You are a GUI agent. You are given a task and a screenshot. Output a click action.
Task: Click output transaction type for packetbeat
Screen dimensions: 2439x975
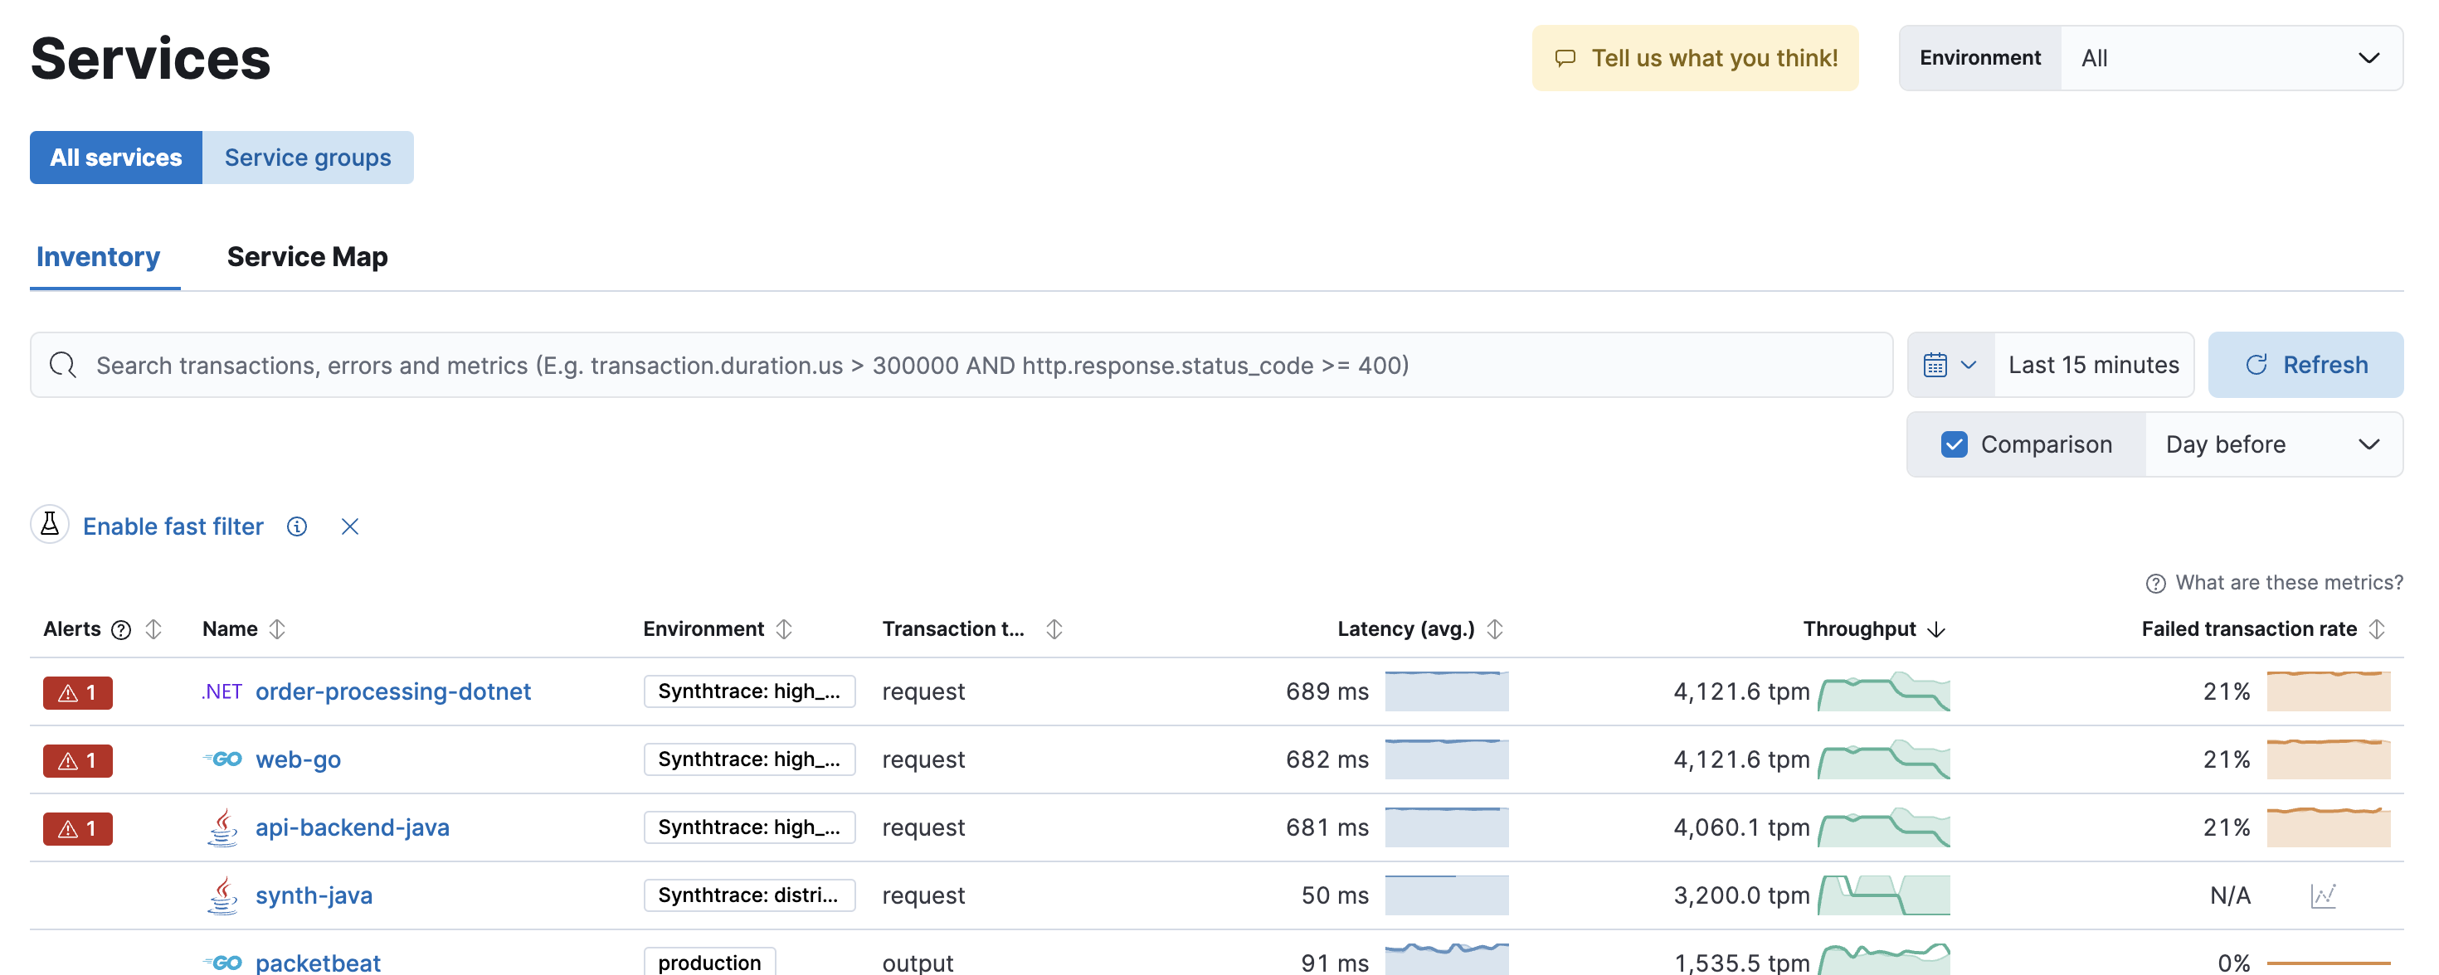[x=918, y=963]
